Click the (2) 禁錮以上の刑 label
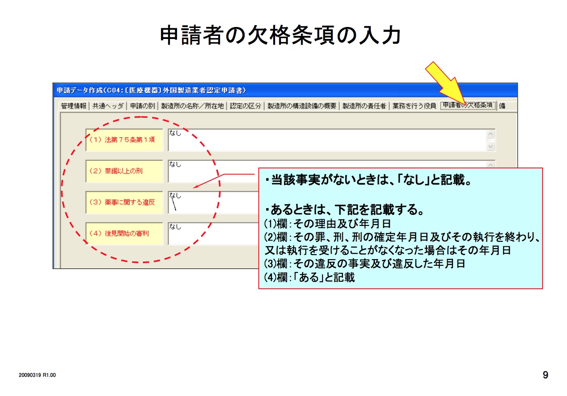This screenshot has width=567, height=396. coord(125,171)
